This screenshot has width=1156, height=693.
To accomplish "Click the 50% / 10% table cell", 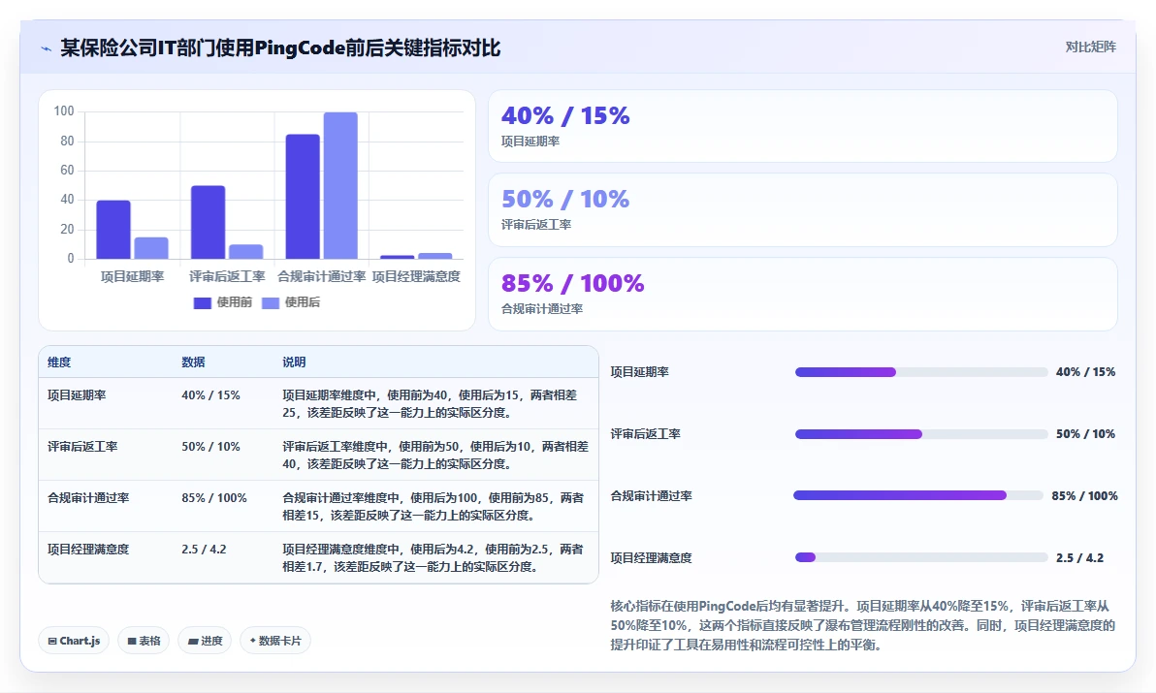I will pyautogui.click(x=210, y=446).
